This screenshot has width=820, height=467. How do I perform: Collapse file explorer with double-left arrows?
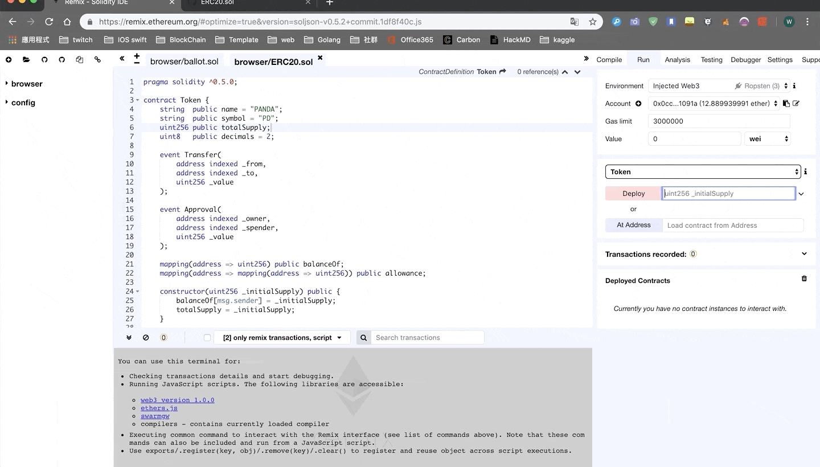122,59
